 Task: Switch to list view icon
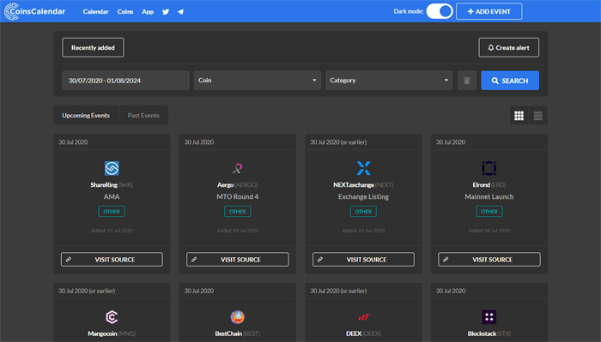538,116
